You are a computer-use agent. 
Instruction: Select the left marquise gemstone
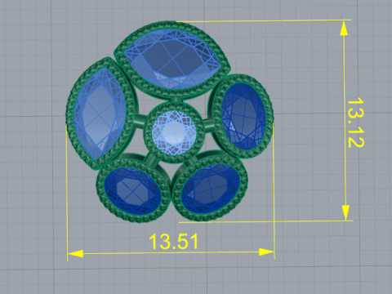click(x=100, y=113)
